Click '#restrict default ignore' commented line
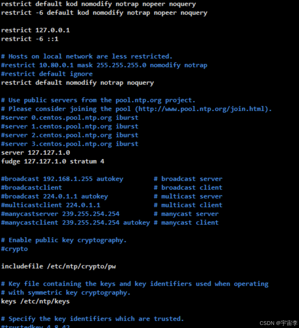This screenshot has height=328, width=299. pyautogui.click(x=47, y=74)
